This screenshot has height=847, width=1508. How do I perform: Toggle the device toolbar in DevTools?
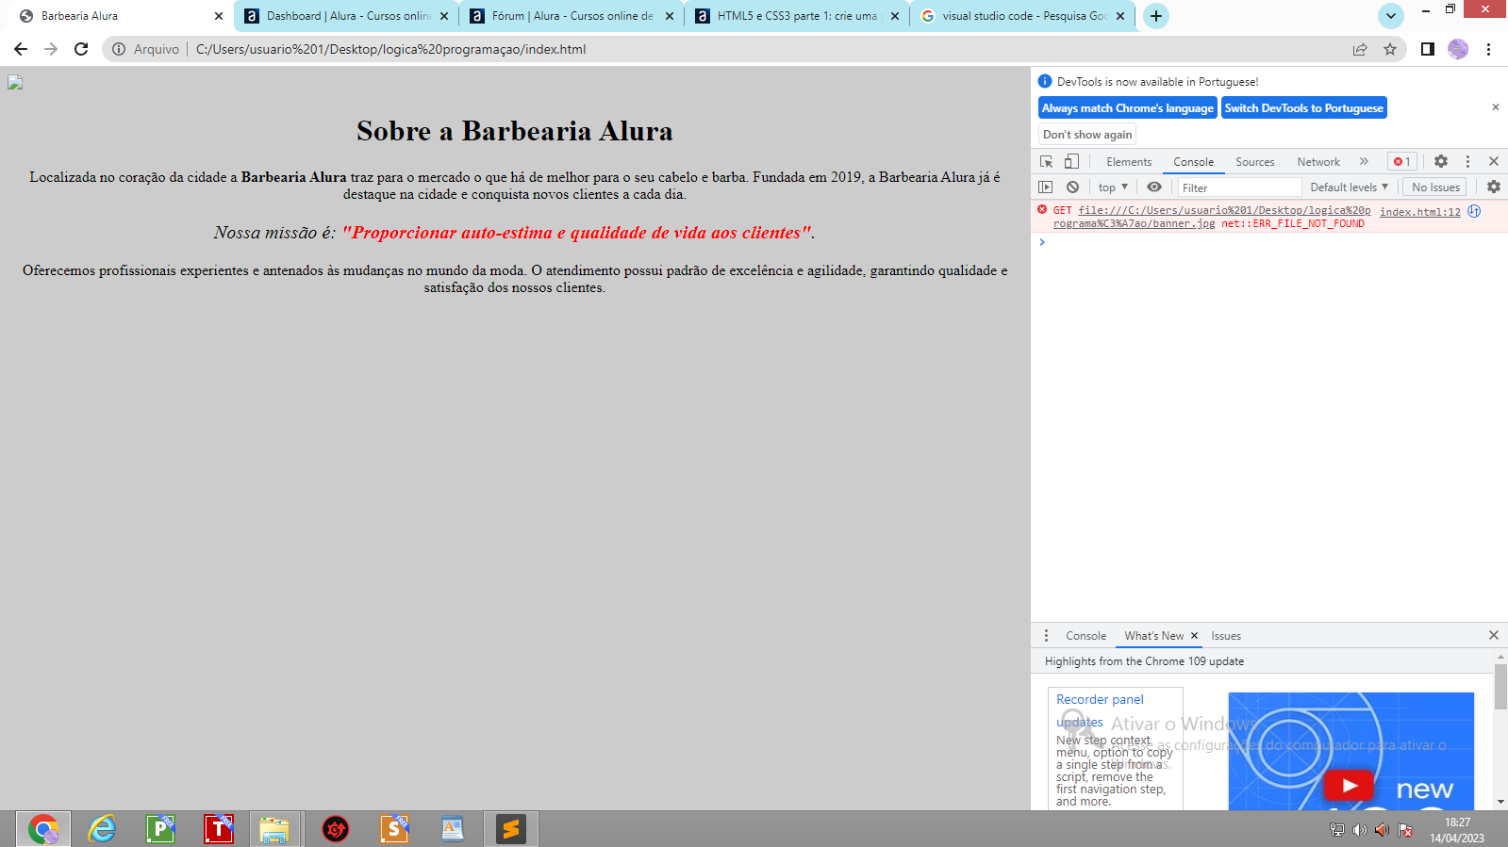1071,161
